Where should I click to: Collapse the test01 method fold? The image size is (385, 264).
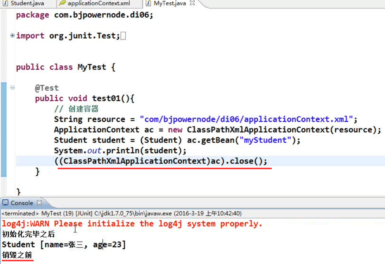(x=12, y=87)
